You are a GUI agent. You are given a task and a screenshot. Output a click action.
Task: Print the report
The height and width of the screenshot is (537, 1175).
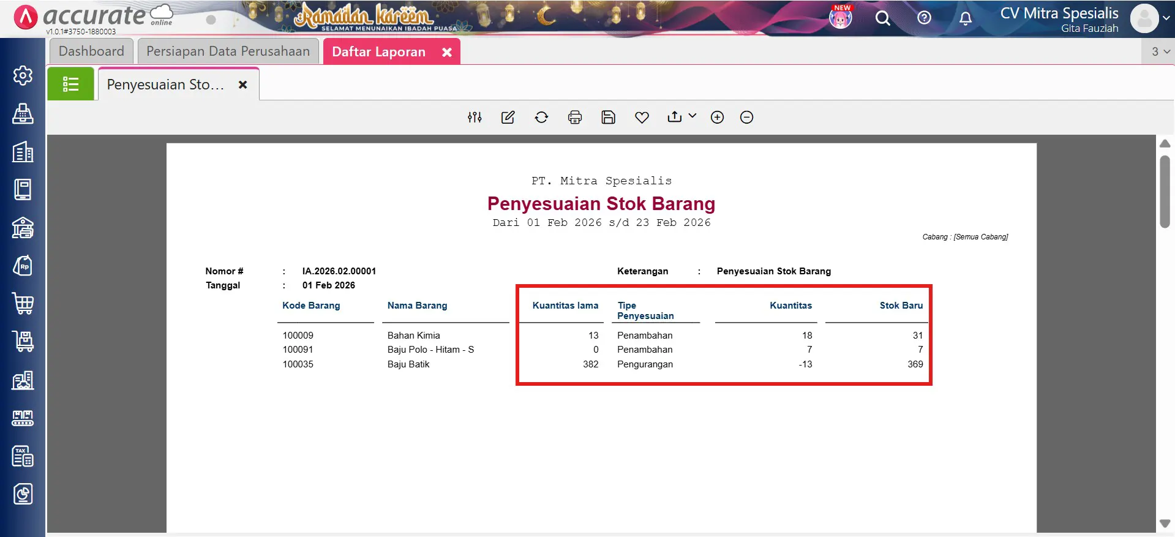click(575, 117)
